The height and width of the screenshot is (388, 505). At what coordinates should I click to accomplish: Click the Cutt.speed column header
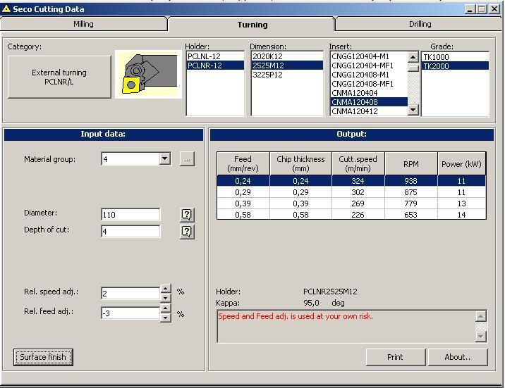(x=358, y=163)
